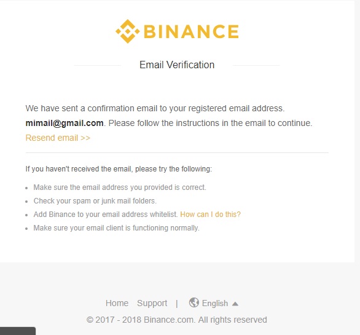Go to Home in the footer
Viewport: 360px width, 335px height.
tap(117, 303)
